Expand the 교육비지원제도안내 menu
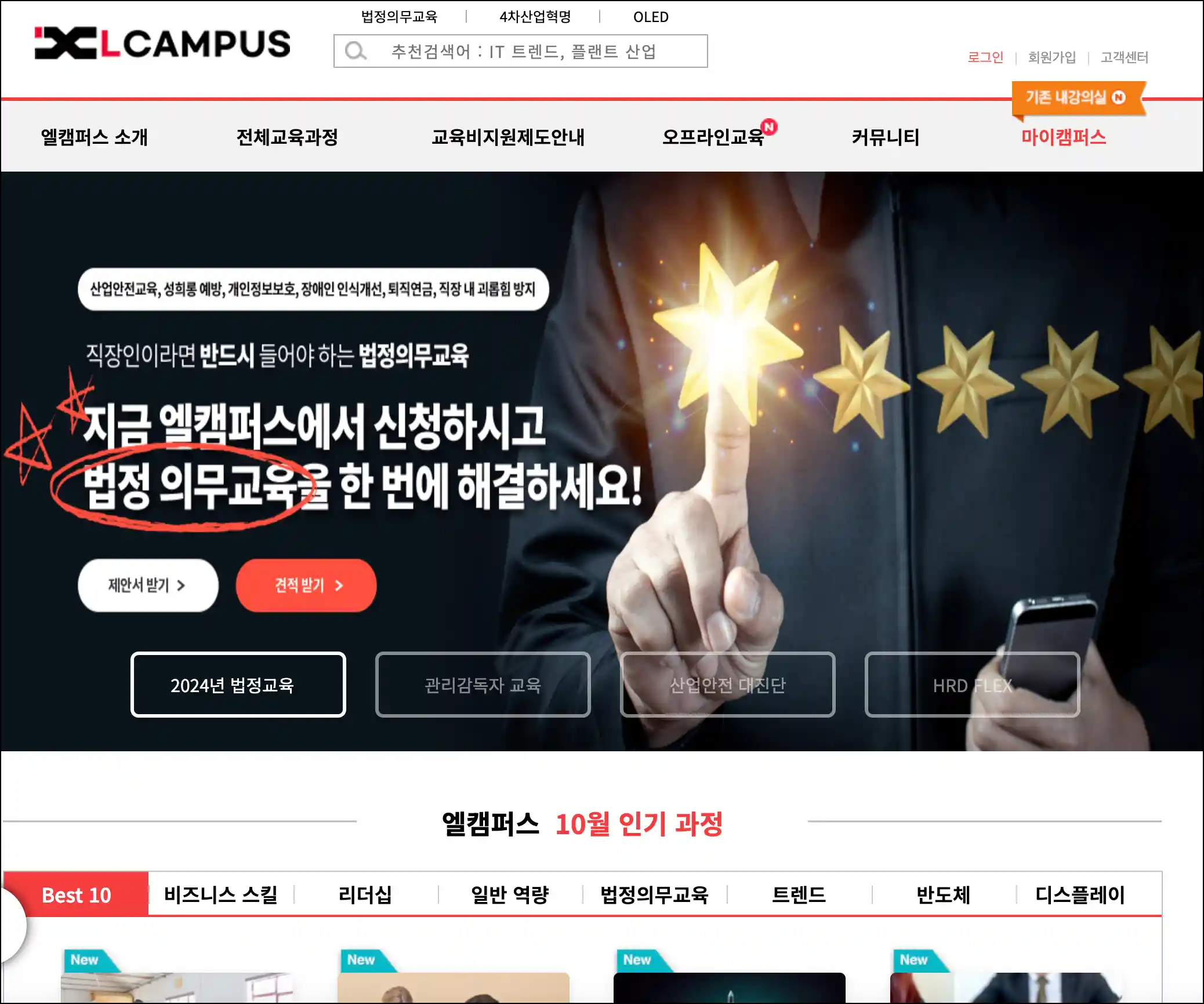 point(507,137)
